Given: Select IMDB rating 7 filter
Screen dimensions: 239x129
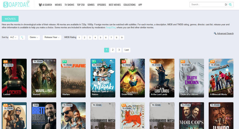Looking at the screenshot, I should click(x=111, y=37).
